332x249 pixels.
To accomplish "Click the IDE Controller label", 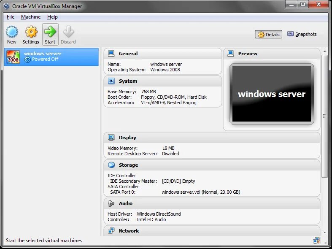I will click(x=122, y=176).
